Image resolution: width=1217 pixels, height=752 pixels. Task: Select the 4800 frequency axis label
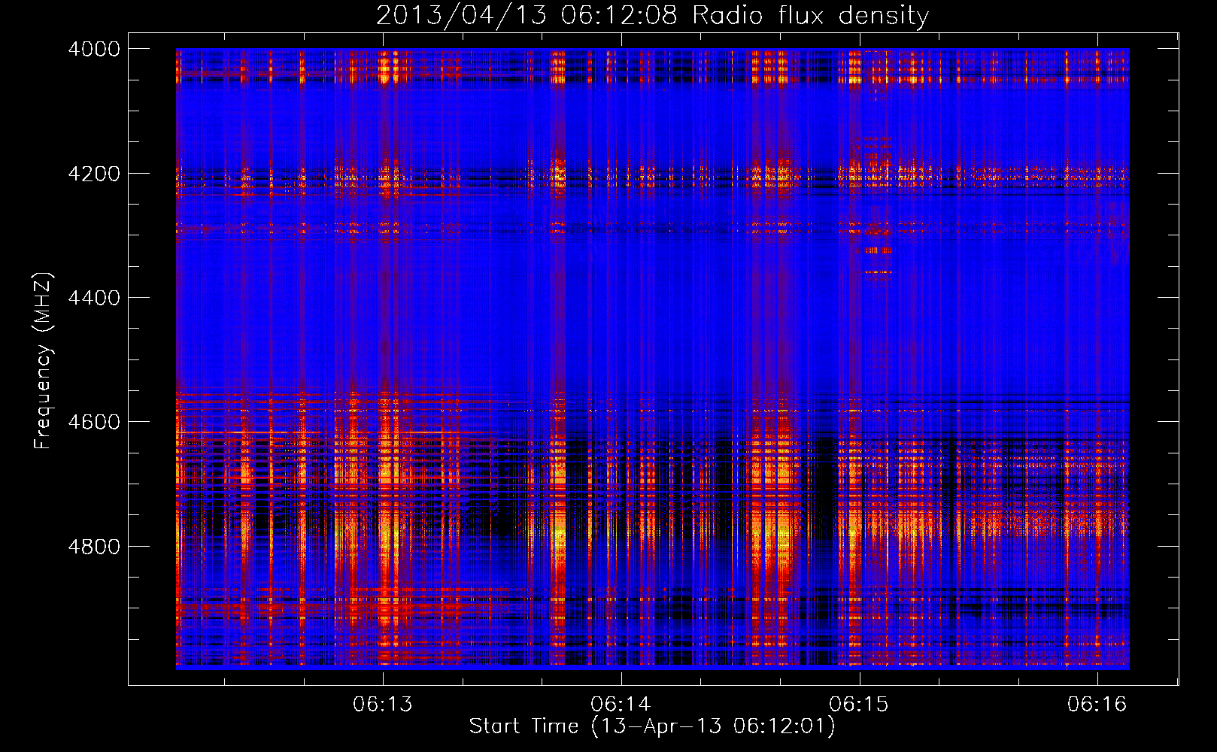click(x=94, y=546)
